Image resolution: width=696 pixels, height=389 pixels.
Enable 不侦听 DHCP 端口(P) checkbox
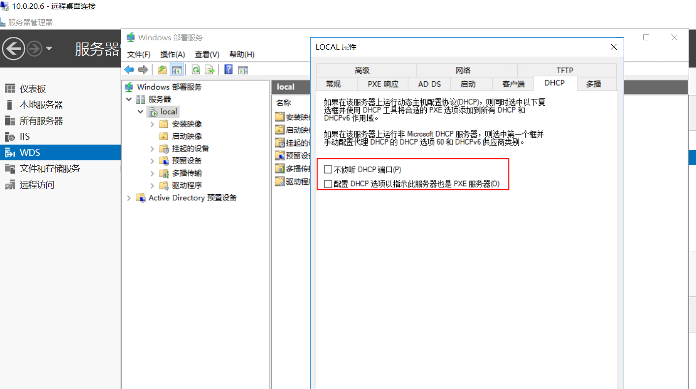pos(328,170)
